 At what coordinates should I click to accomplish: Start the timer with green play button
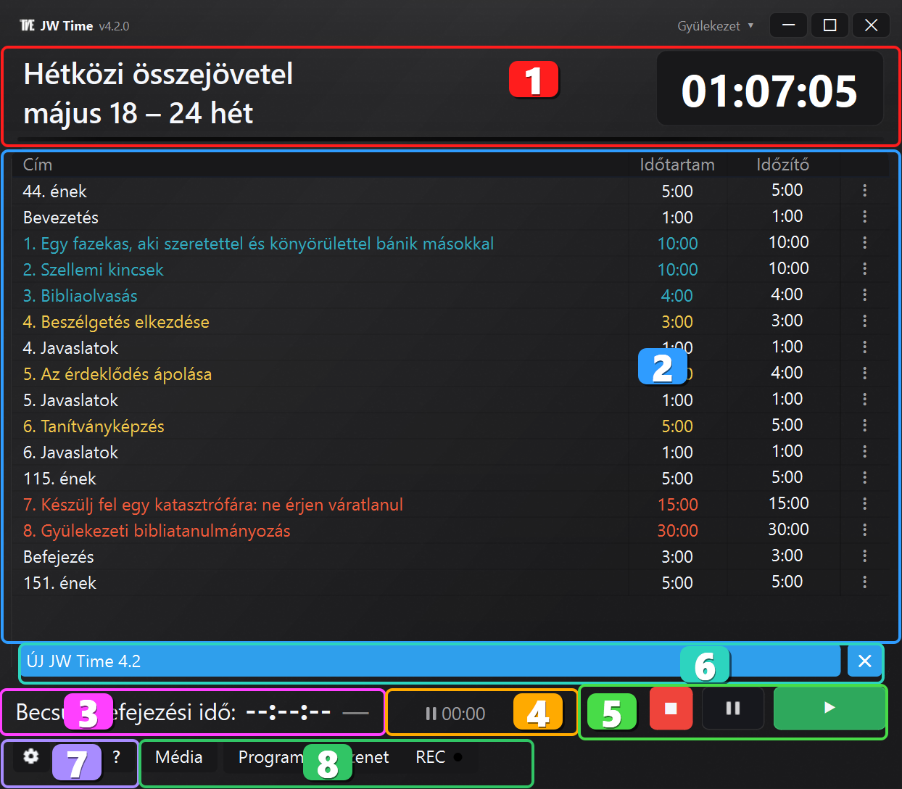829,708
